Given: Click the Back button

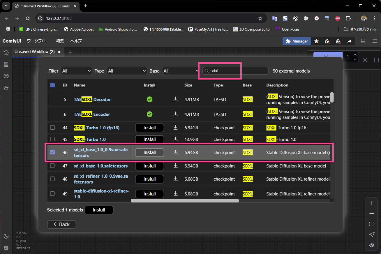Looking at the screenshot, I should [61, 224].
